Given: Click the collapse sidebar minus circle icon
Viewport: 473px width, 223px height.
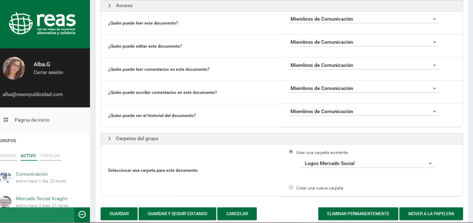Looking at the screenshot, I should click(82, 214).
